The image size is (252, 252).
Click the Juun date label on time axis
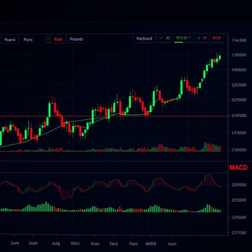click(x=172, y=244)
